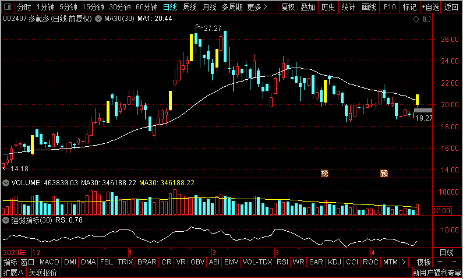Switch indicator to MTM
The image size is (463, 279).
click(x=390, y=262)
